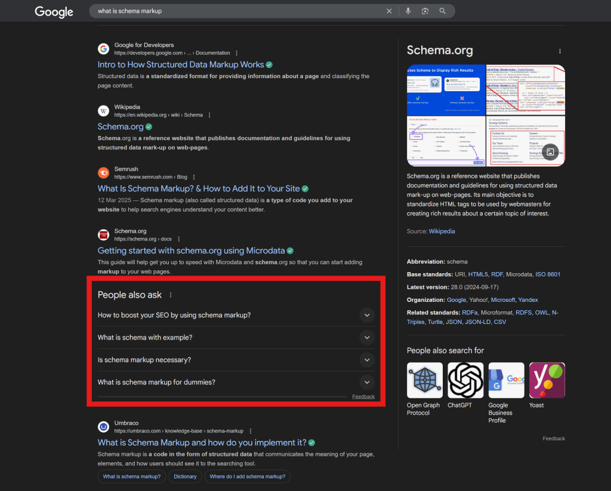
Task: Expand "Is schema markup necessary?" question
Action: [x=367, y=360]
